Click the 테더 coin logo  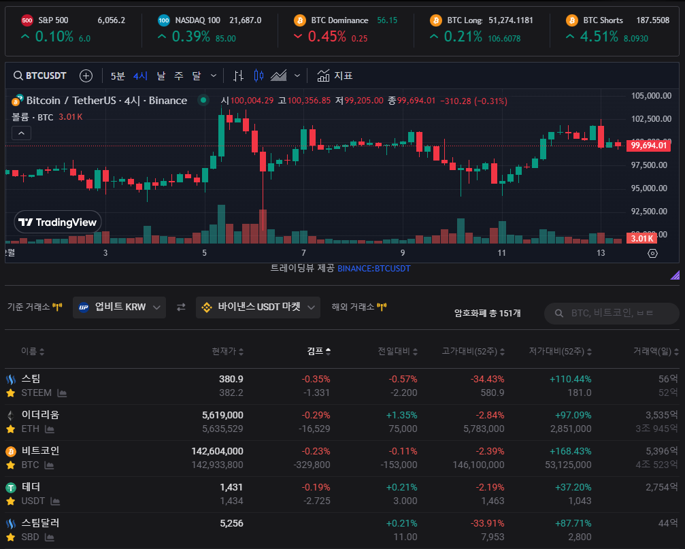11,487
